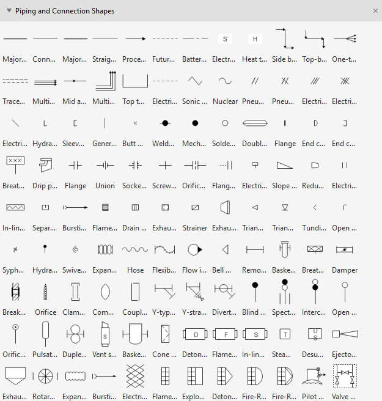Screen dimensions: 382x401
Task: Select the Sonic signal zigzag shape
Action: tap(195, 81)
